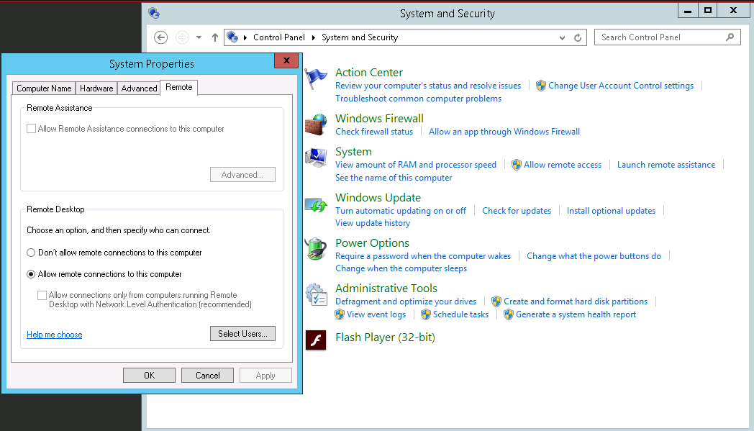Enable Network Level Authentication checkbox
754x431 pixels.
42,295
